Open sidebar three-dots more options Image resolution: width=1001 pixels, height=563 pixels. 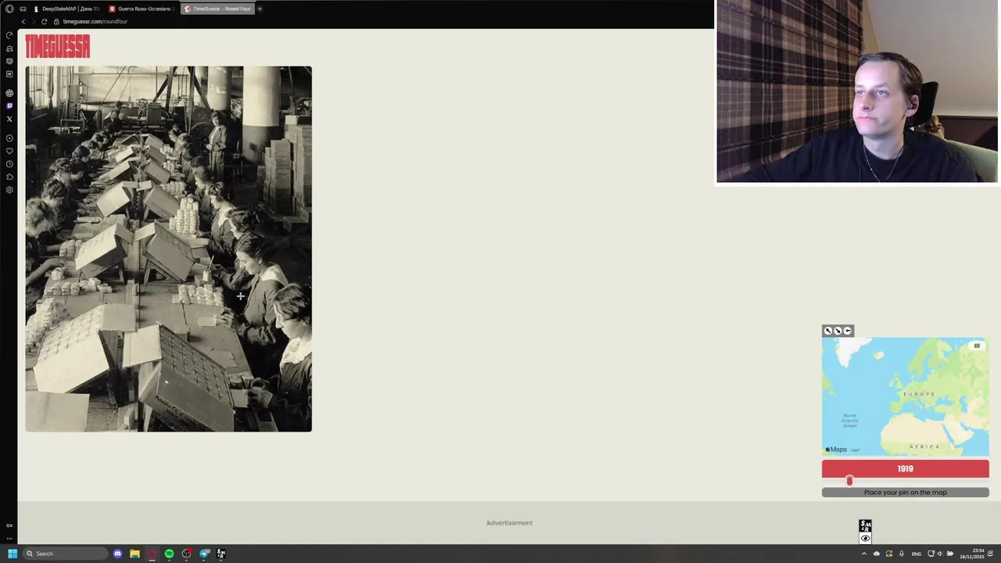9,538
